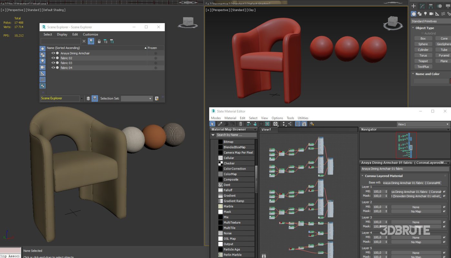Select the Checker map swatch in browser
The height and width of the screenshot is (258, 451).
220,163
